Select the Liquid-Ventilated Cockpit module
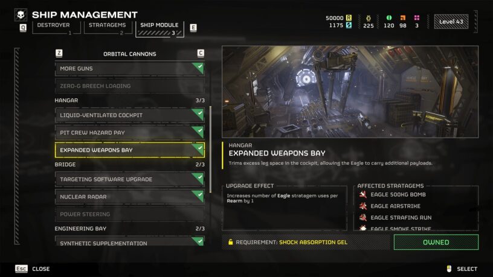Screen dimensions: 493x277 pyautogui.click(x=129, y=115)
